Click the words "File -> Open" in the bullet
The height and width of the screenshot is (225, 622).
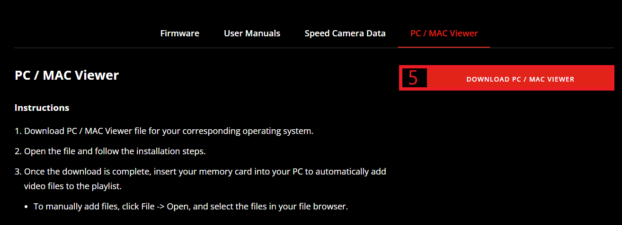(161, 207)
